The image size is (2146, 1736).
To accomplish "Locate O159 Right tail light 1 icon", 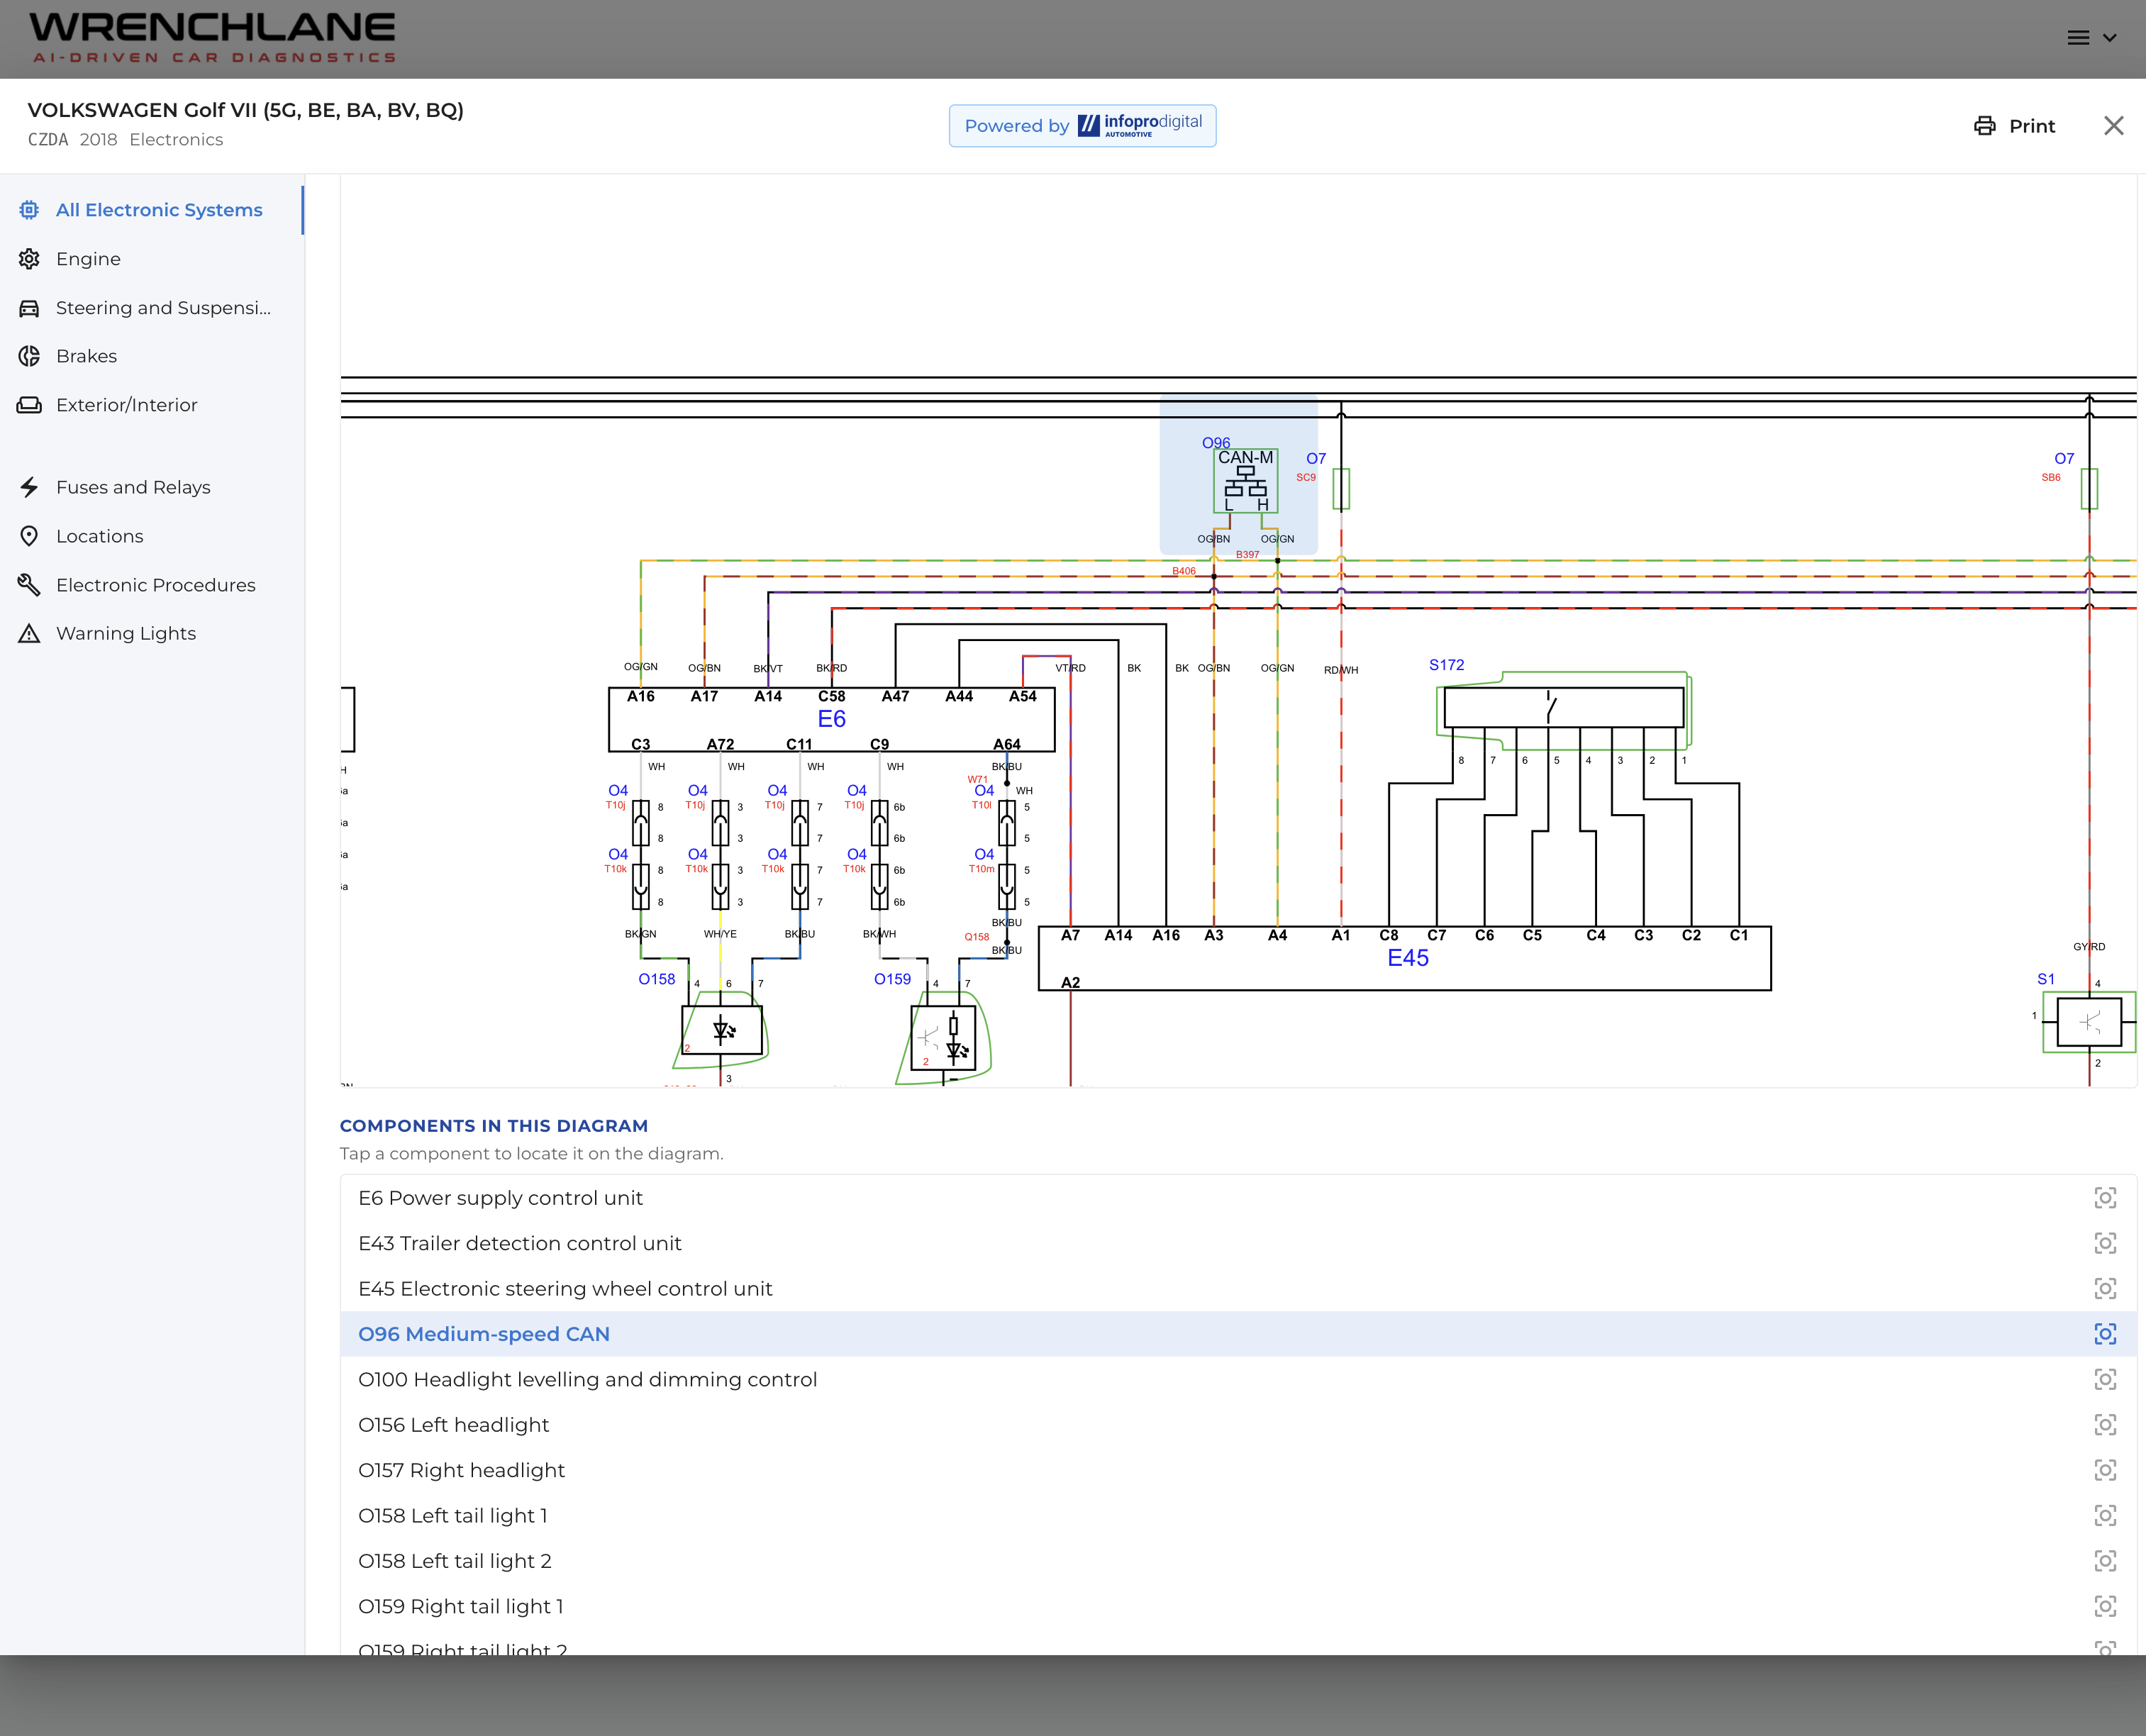I will tap(2105, 1606).
